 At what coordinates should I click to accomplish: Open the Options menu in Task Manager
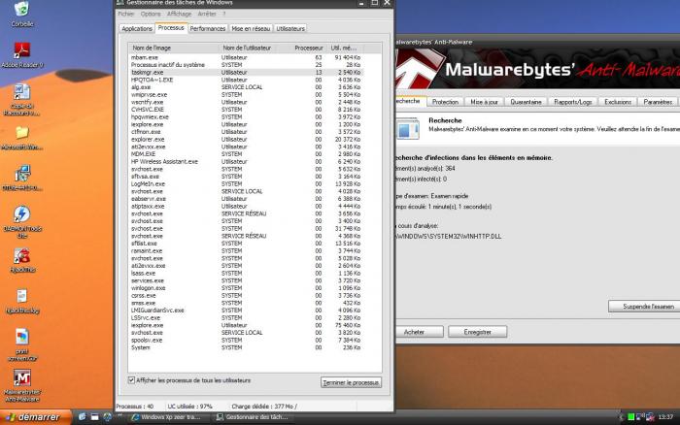coord(151,14)
